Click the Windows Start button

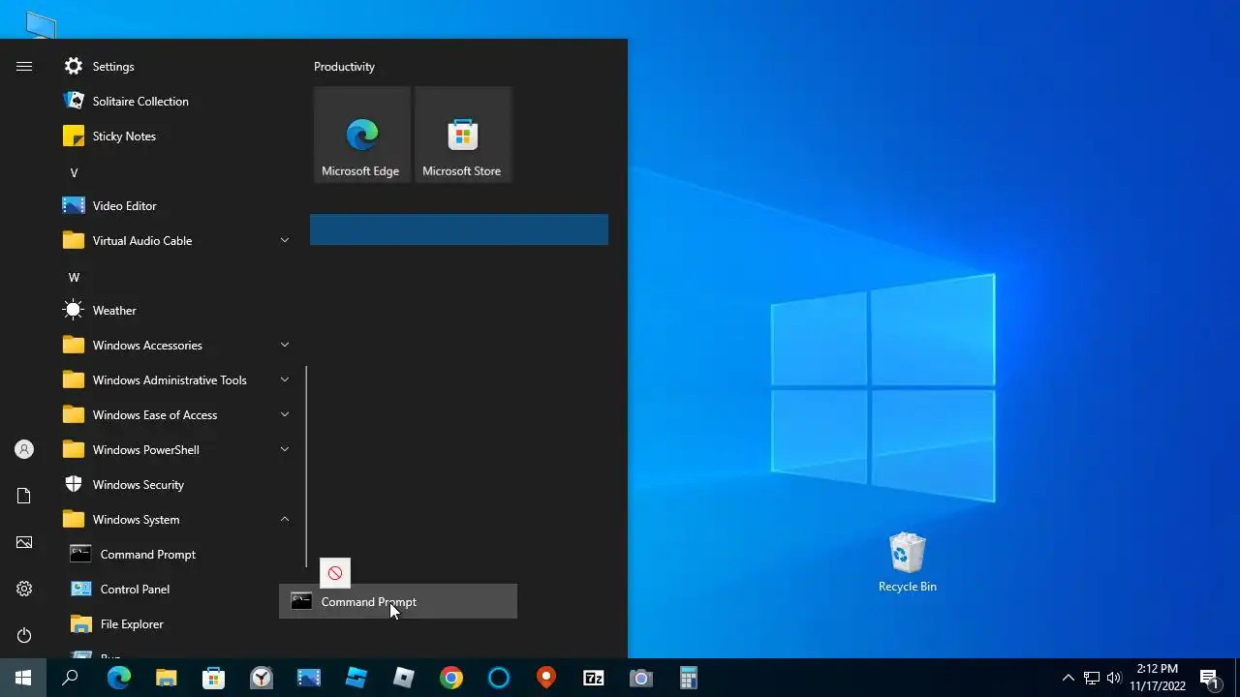(23, 678)
